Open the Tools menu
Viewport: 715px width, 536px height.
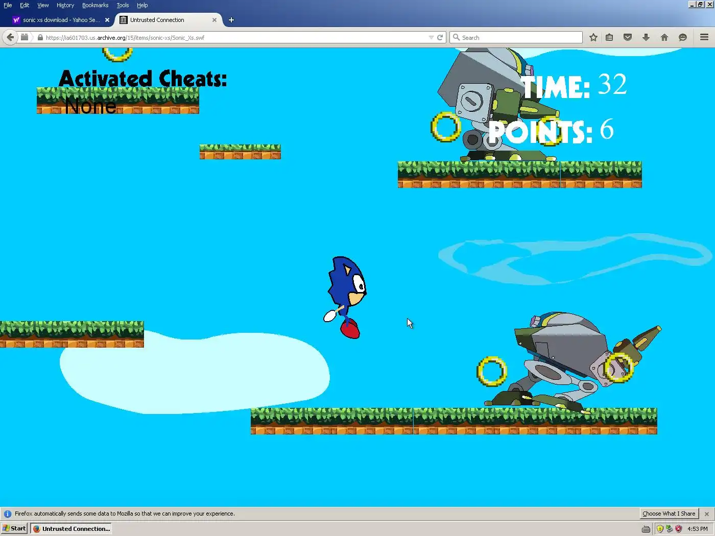123,5
